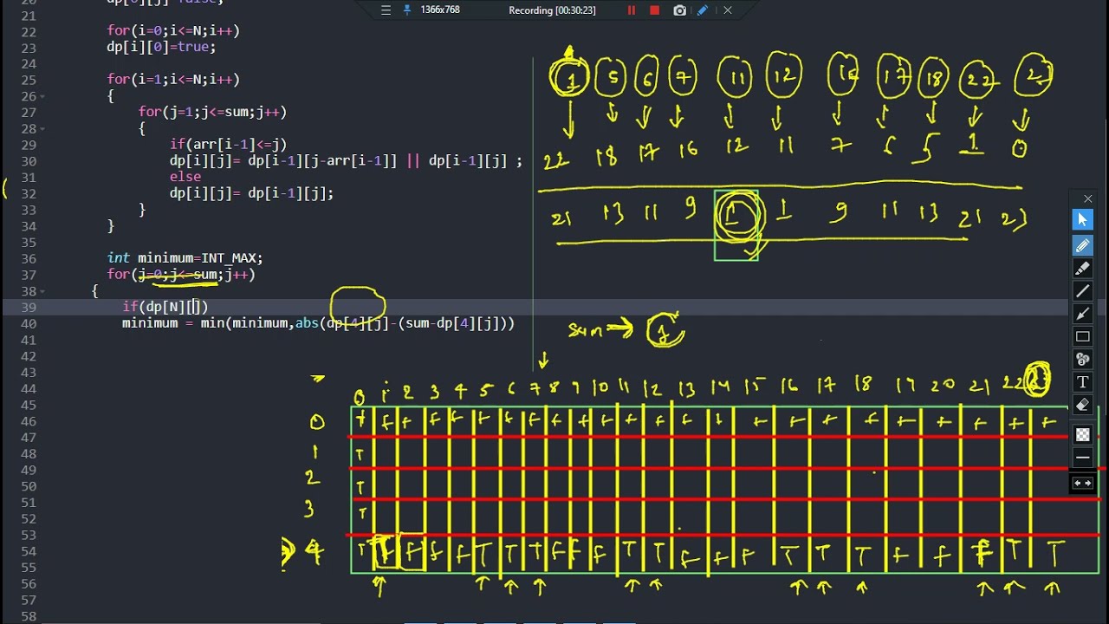Open the drawing color swatch

click(x=1083, y=435)
